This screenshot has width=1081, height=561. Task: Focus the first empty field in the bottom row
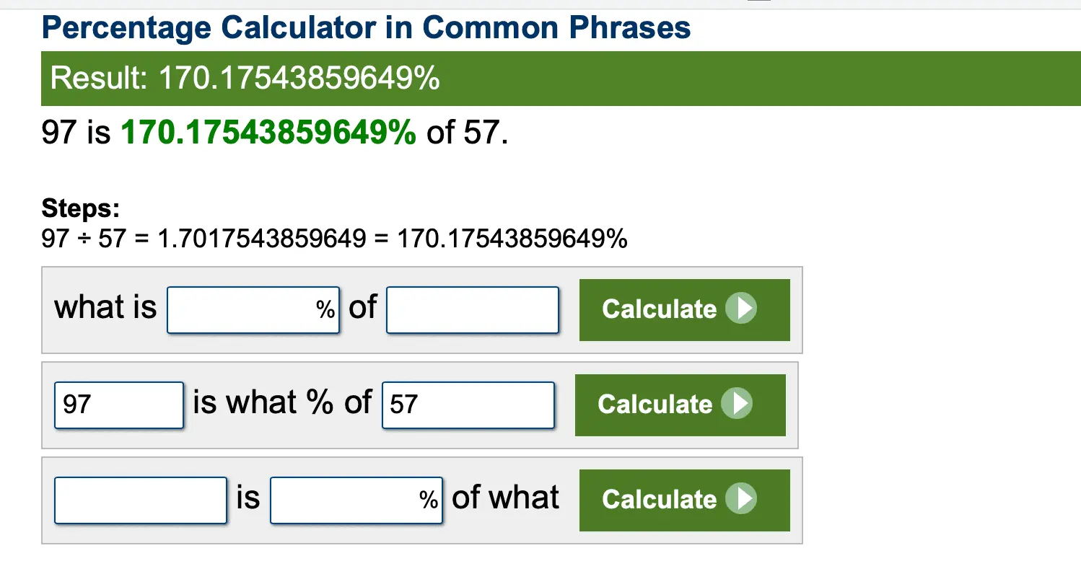click(141, 500)
